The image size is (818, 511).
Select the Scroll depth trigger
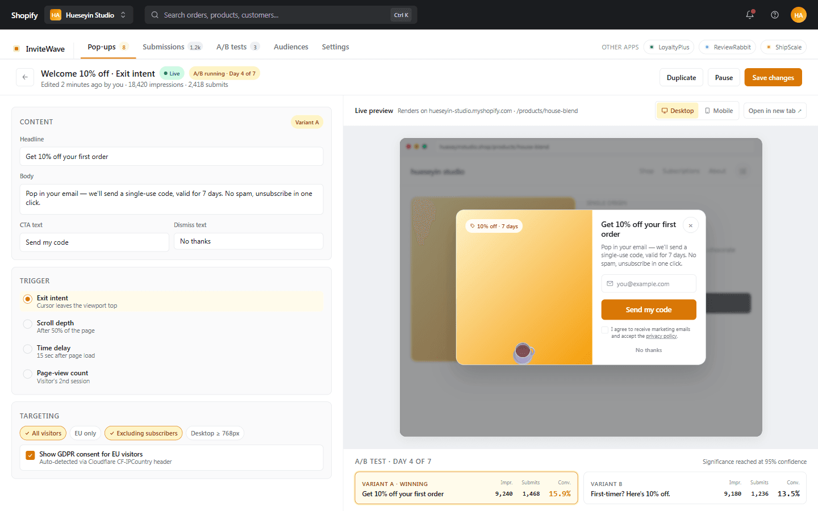tap(172, 326)
